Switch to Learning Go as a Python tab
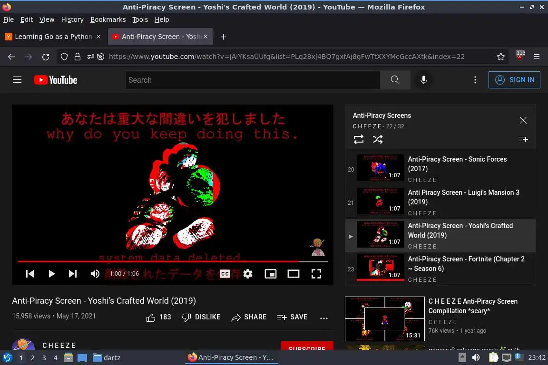Viewport: 548px width, 365px height. pos(53,37)
